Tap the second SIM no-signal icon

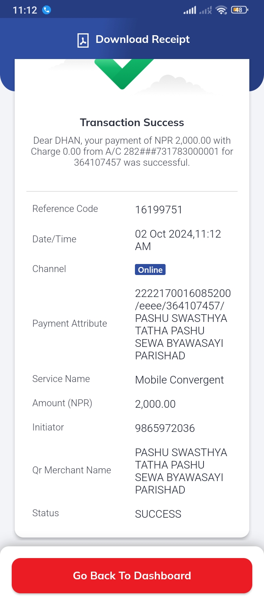pos(205,10)
